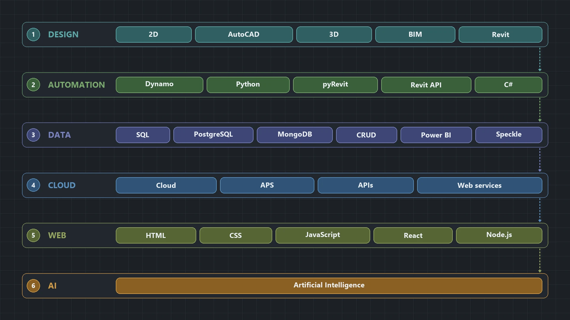
Task: Choose the Node.js chip
Action: pos(499,235)
